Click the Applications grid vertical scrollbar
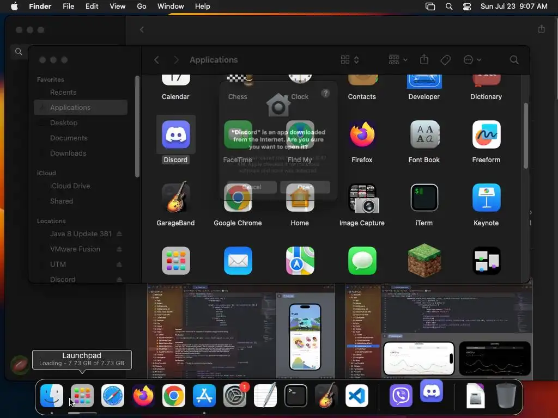The width and height of the screenshot is (558, 418). pos(526,136)
